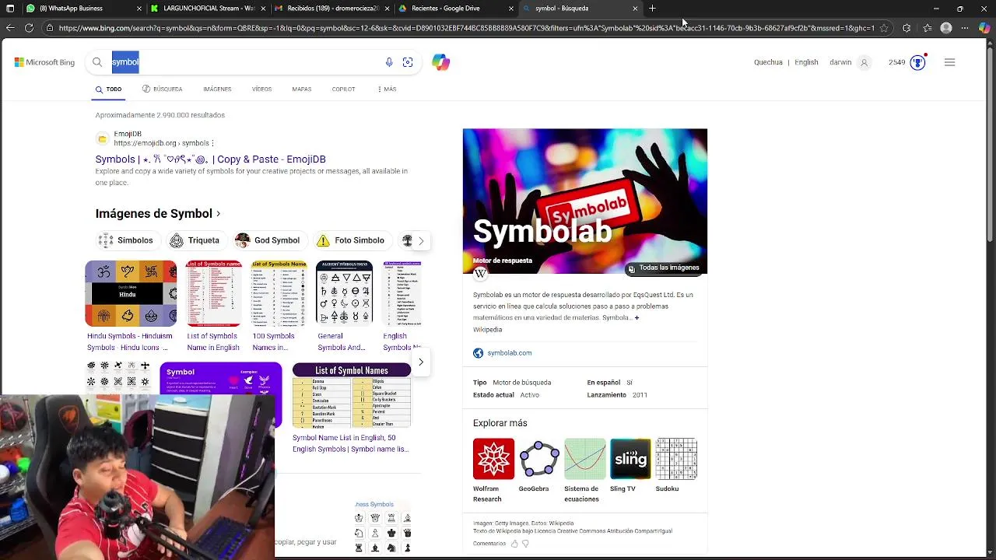Image resolution: width=996 pixels, height=560 pixels.
Task: Open the browser profile icon in toolbar
Action: coord(946,28)
